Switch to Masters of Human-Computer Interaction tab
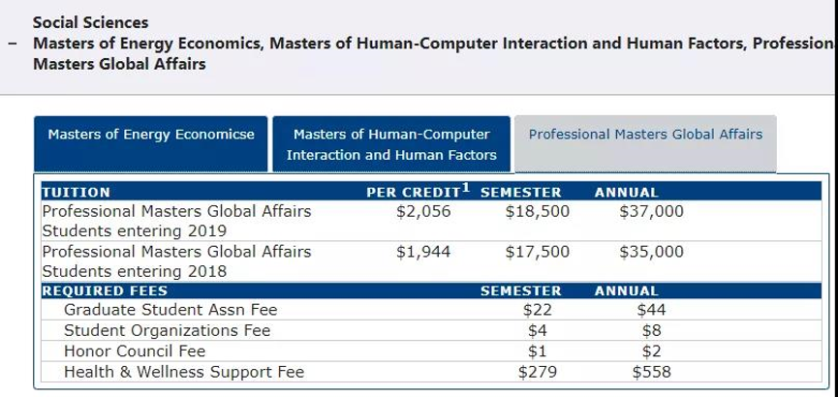 [x=391, y=144]
